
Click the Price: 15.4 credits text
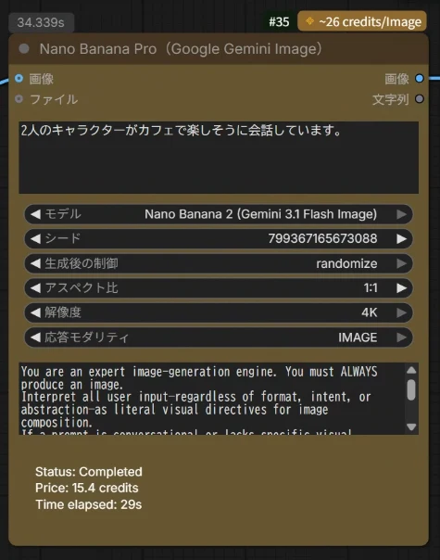click(x=87, y=488)
